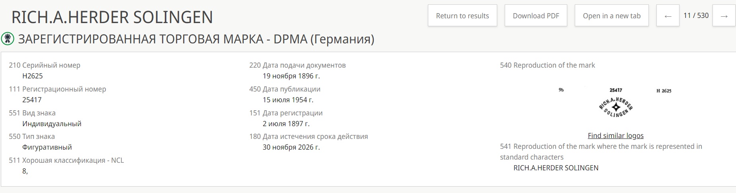736x193 pixels.
Task: Click the RICH.A.HERDER SOLINGEN page heading
Action: coord(112,18)
